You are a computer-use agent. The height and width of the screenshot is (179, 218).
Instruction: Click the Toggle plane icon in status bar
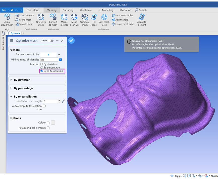click(x=172, y=176)
